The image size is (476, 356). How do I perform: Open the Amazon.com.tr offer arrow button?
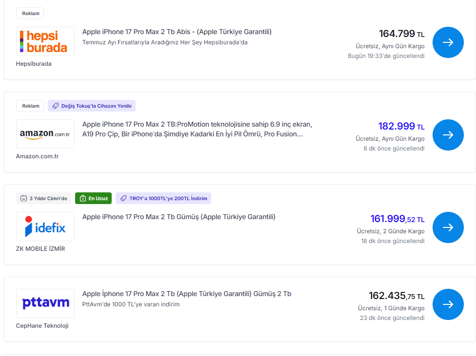tap(448, 135)
